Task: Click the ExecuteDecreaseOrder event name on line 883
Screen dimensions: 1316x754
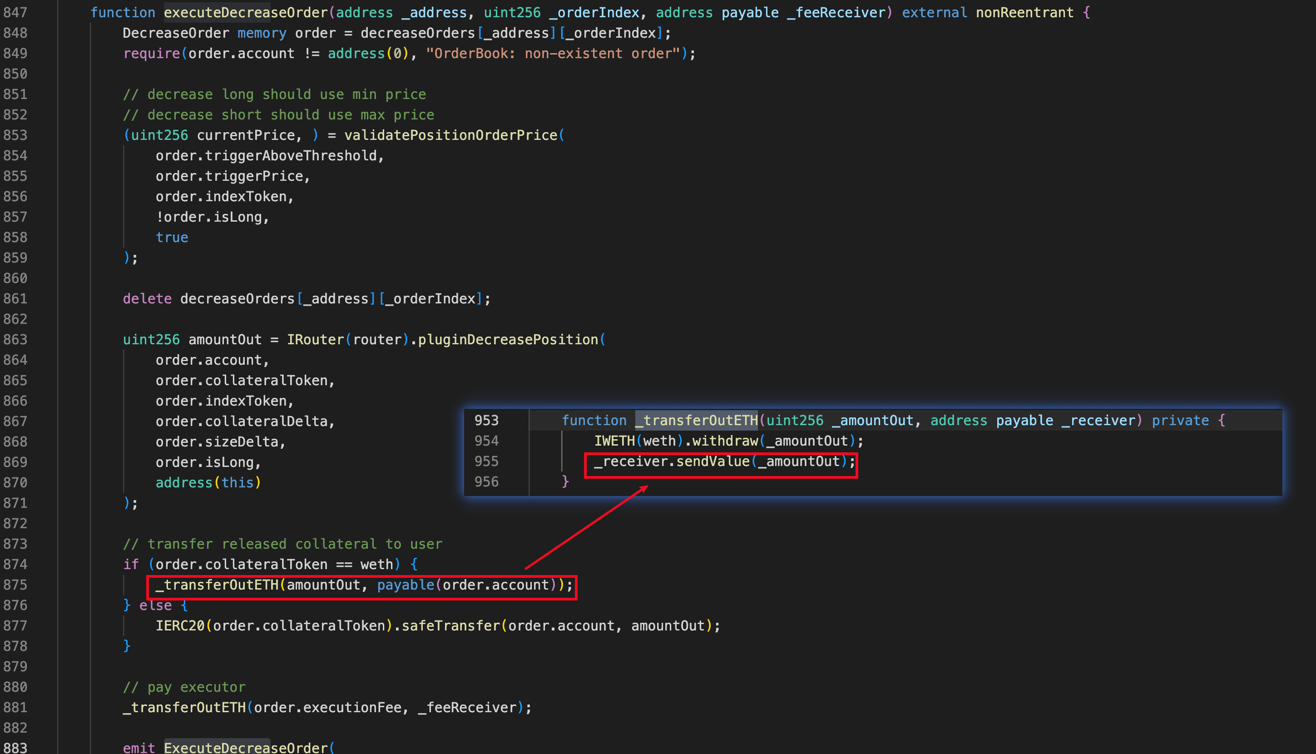Action: (246, 748)
